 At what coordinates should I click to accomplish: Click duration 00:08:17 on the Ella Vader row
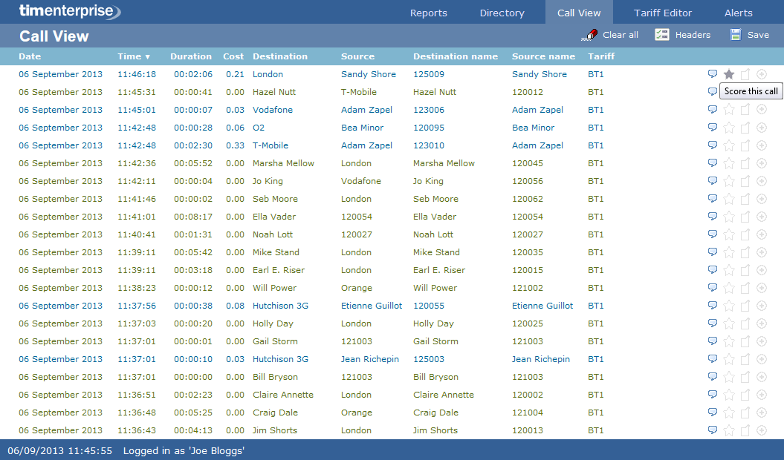point(193,217)
